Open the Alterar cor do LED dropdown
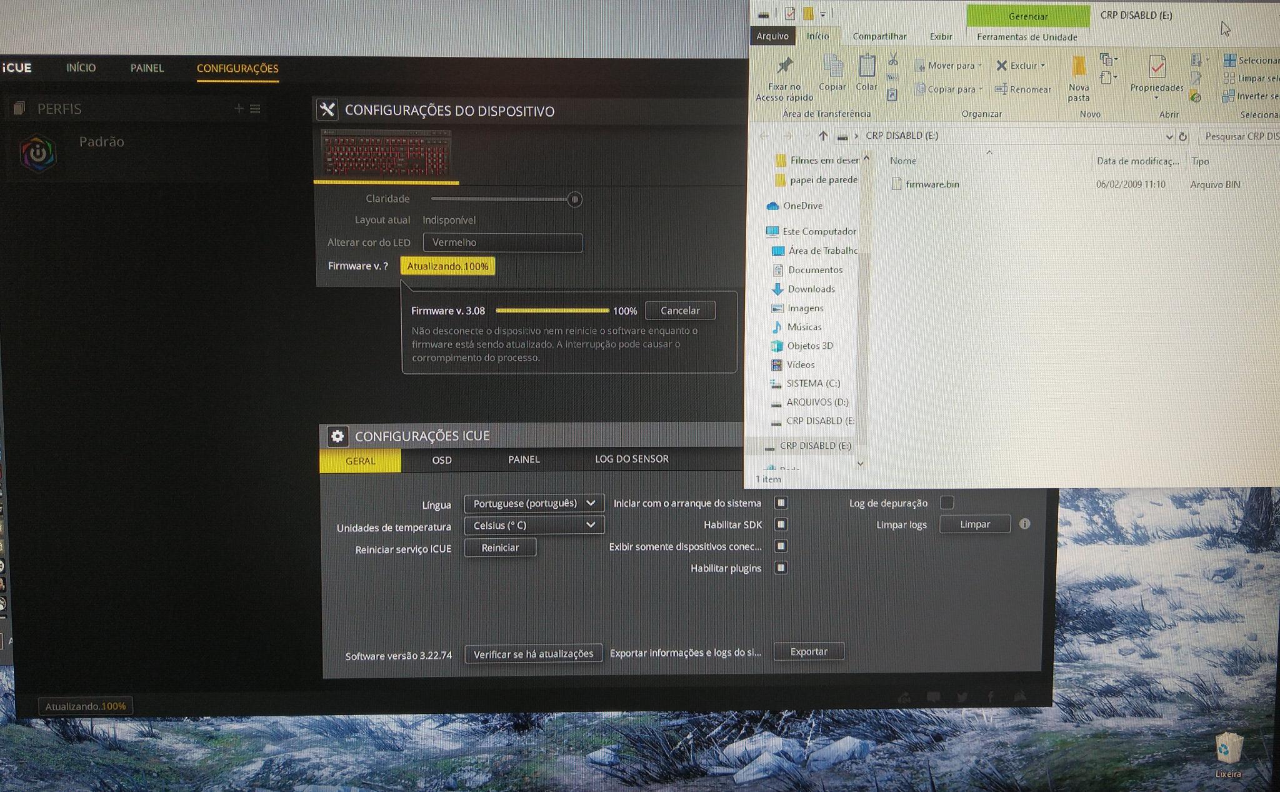The image size is (1280, 792). coord(502,242)
